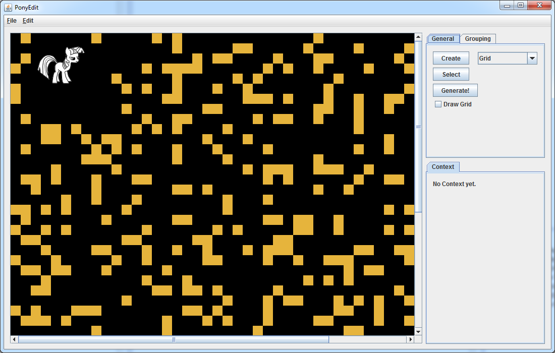Click the Draw Grid label text
The width and height of the screenshot is (555, 353).
click(x=457, y=104)
